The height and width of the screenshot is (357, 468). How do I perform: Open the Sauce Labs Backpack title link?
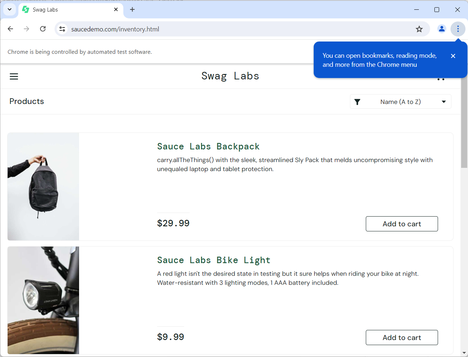(x=208, y=147)
